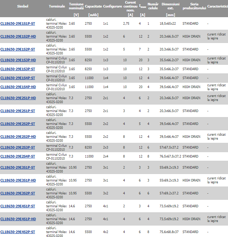Select the CL18650-29E1S3P-ST link
This screenshot has height=237, width=228.
[18, 69]
